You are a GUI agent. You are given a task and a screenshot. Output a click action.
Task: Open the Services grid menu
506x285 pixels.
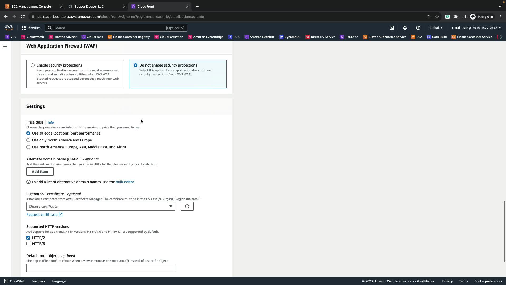tap(31, 28)
